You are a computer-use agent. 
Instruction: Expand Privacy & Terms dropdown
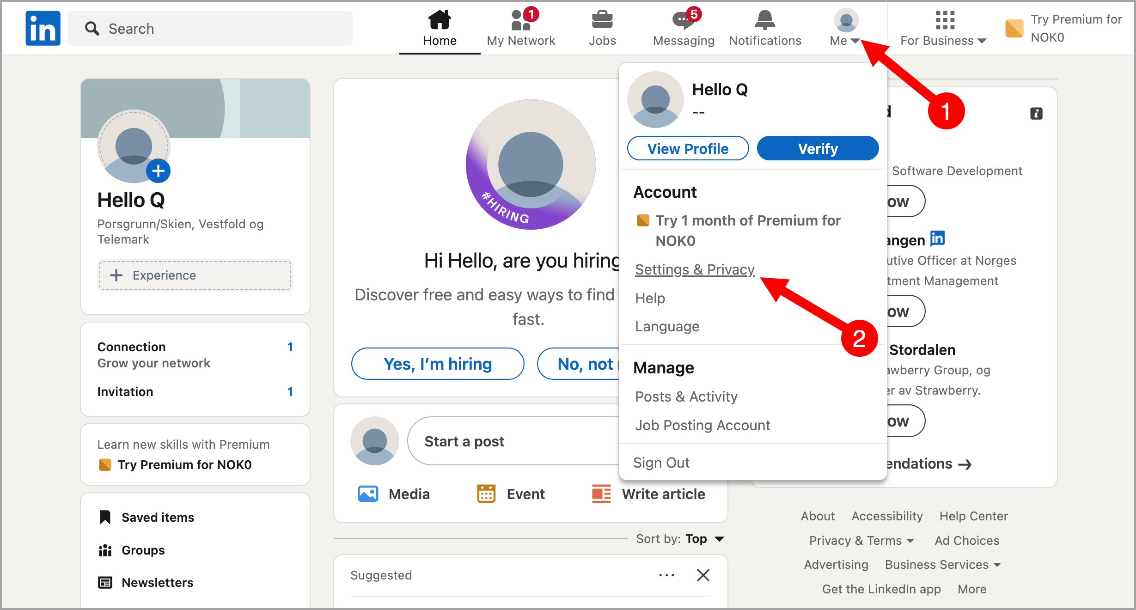861,541
